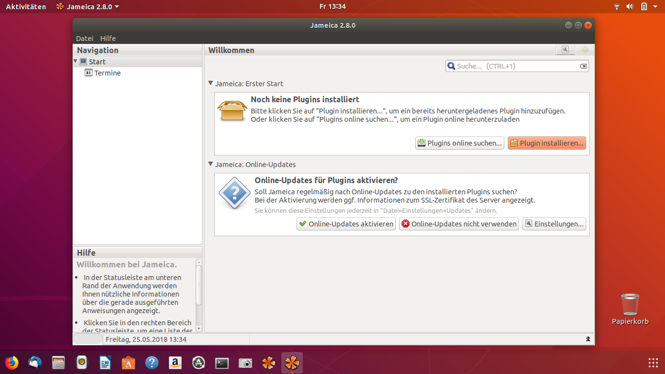Clear the search field with the X icon
This screenshot has height=374, width=665.
[583, 66]
